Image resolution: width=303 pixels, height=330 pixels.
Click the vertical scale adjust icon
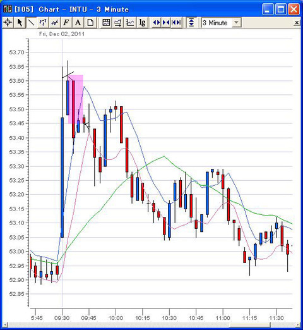point(191,22)
